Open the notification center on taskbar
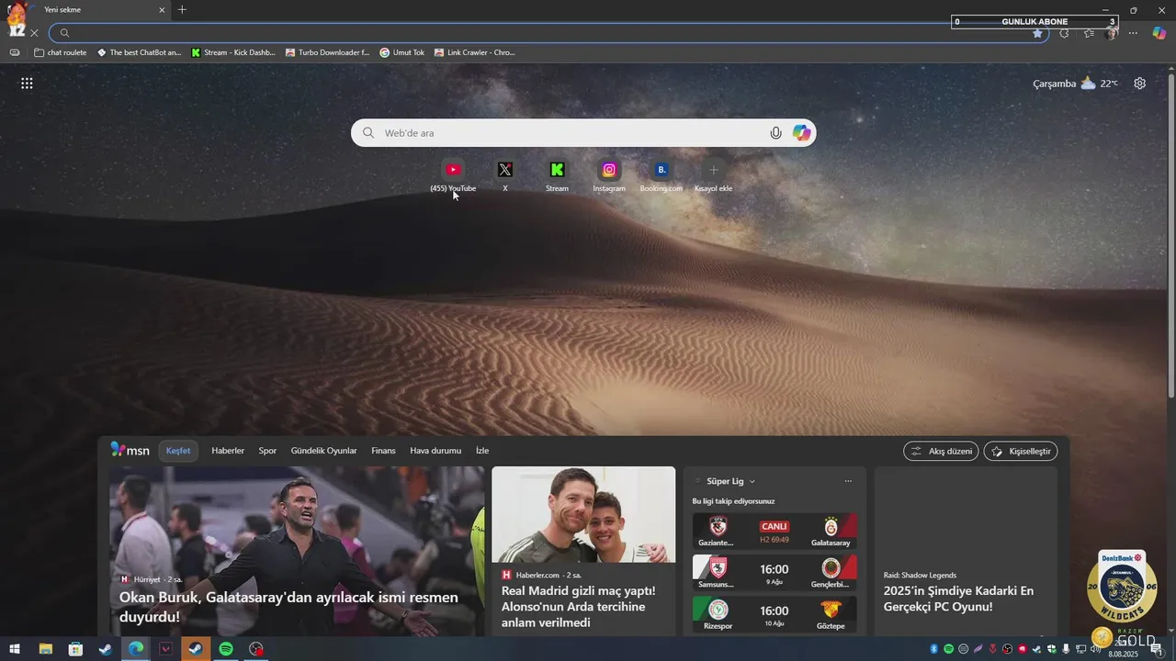Image resolution: width=1176 pixels, height=661 pixels. pos(1157,649)
